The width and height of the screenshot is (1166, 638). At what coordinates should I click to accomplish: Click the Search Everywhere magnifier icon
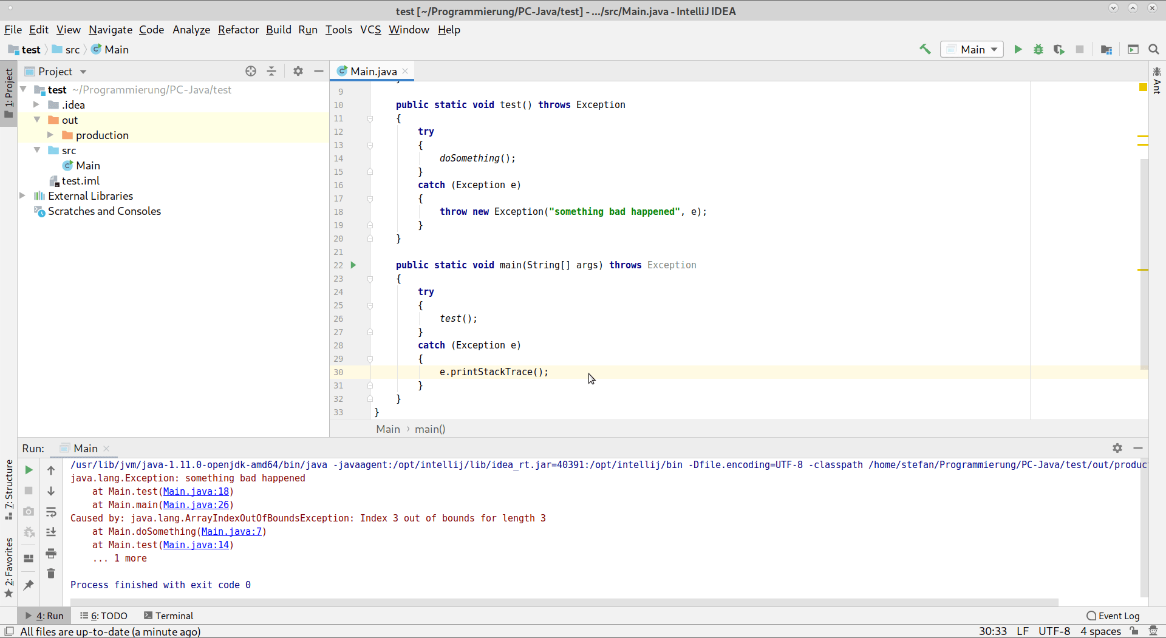(1154, 49)
